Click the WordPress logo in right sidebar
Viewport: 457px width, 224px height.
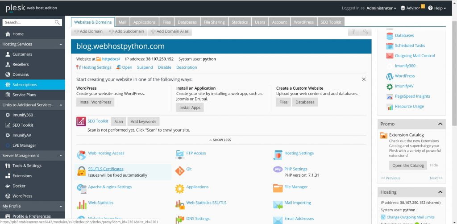pos(390,76)
